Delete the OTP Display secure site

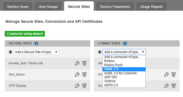pos(84,86)
